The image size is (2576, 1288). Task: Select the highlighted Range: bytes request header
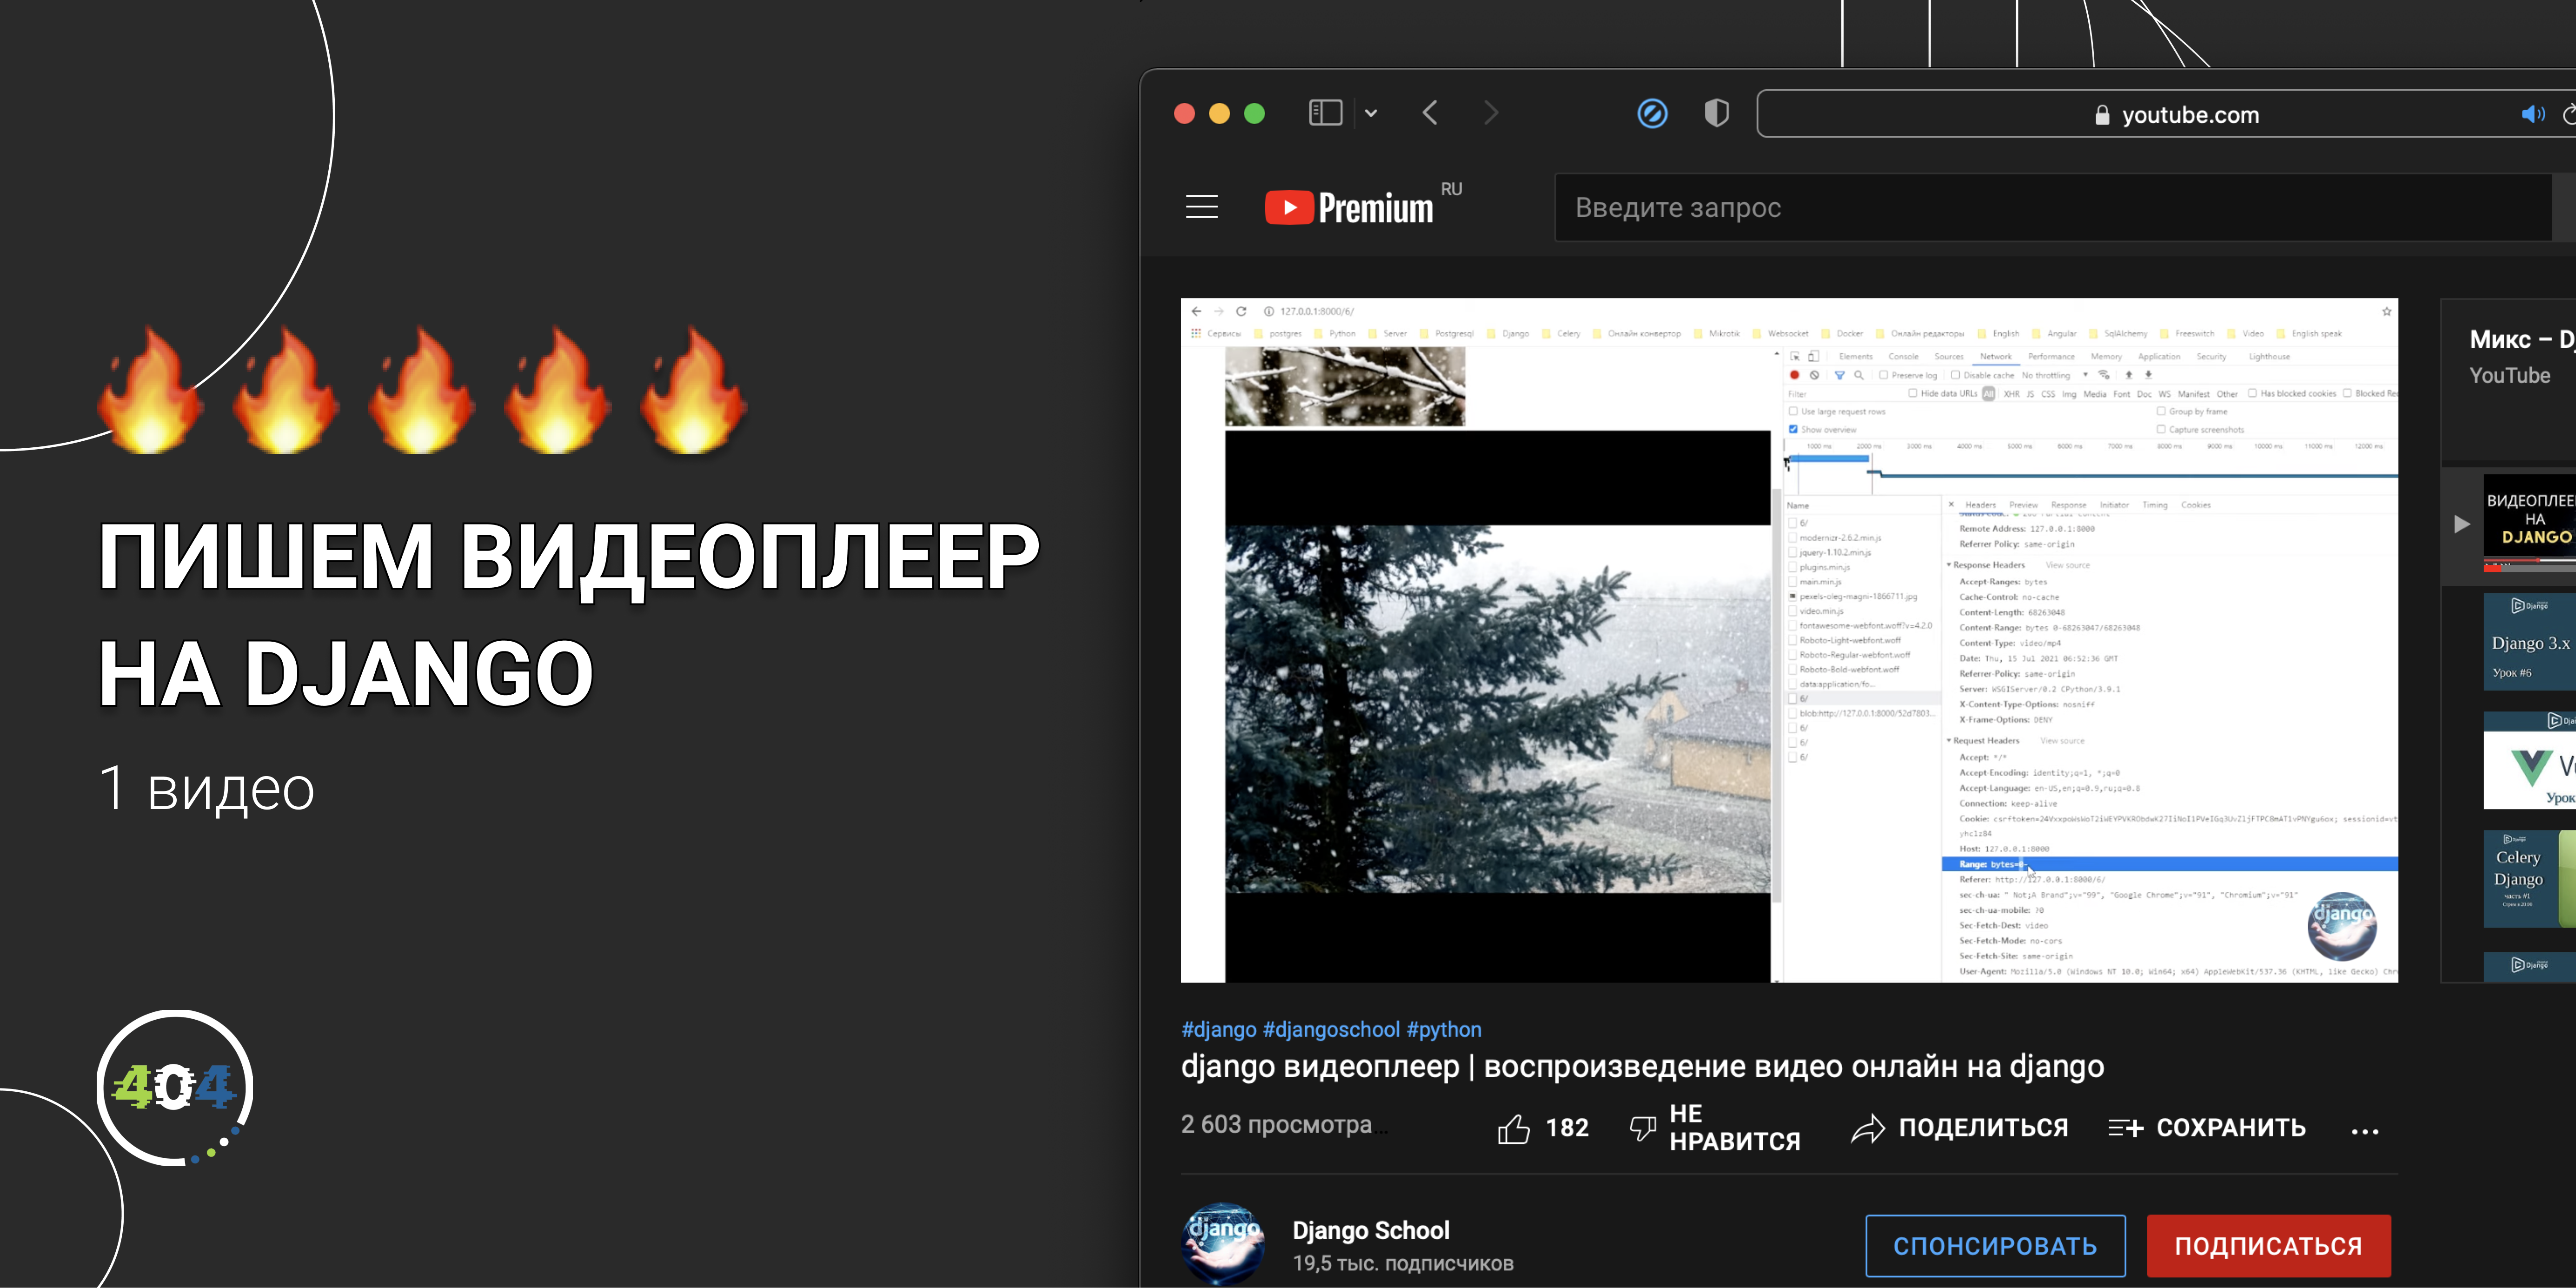tap(2169, 864)
